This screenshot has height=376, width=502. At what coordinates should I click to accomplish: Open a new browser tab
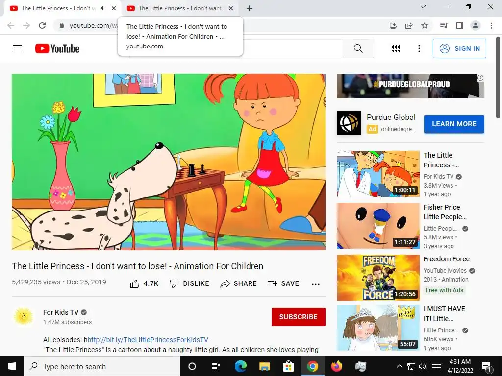coord(250,8)
